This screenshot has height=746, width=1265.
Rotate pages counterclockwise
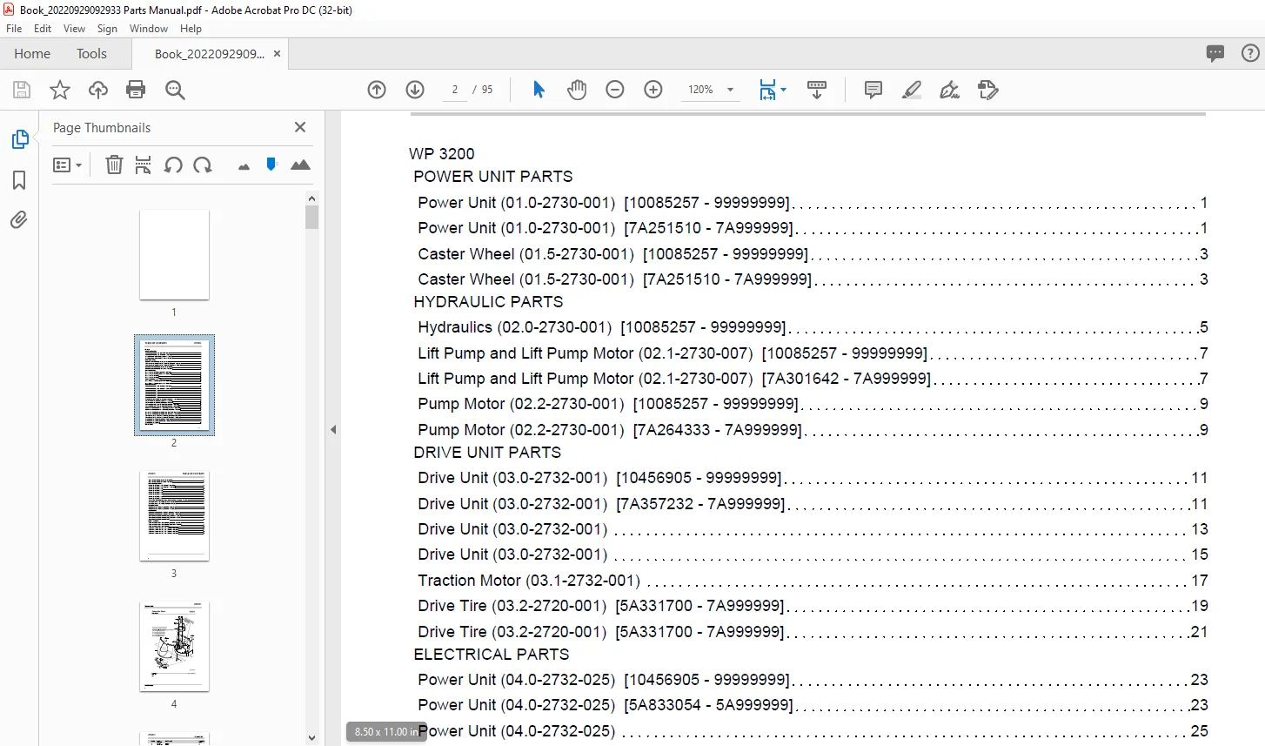point(173,165)
